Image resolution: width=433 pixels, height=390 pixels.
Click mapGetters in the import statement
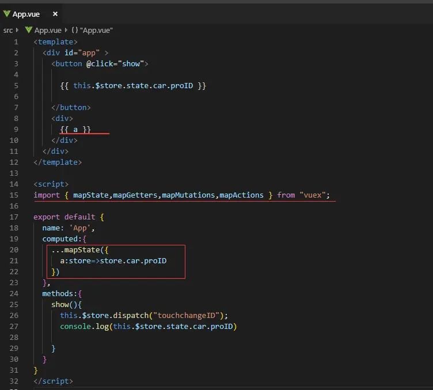point(135,195)
